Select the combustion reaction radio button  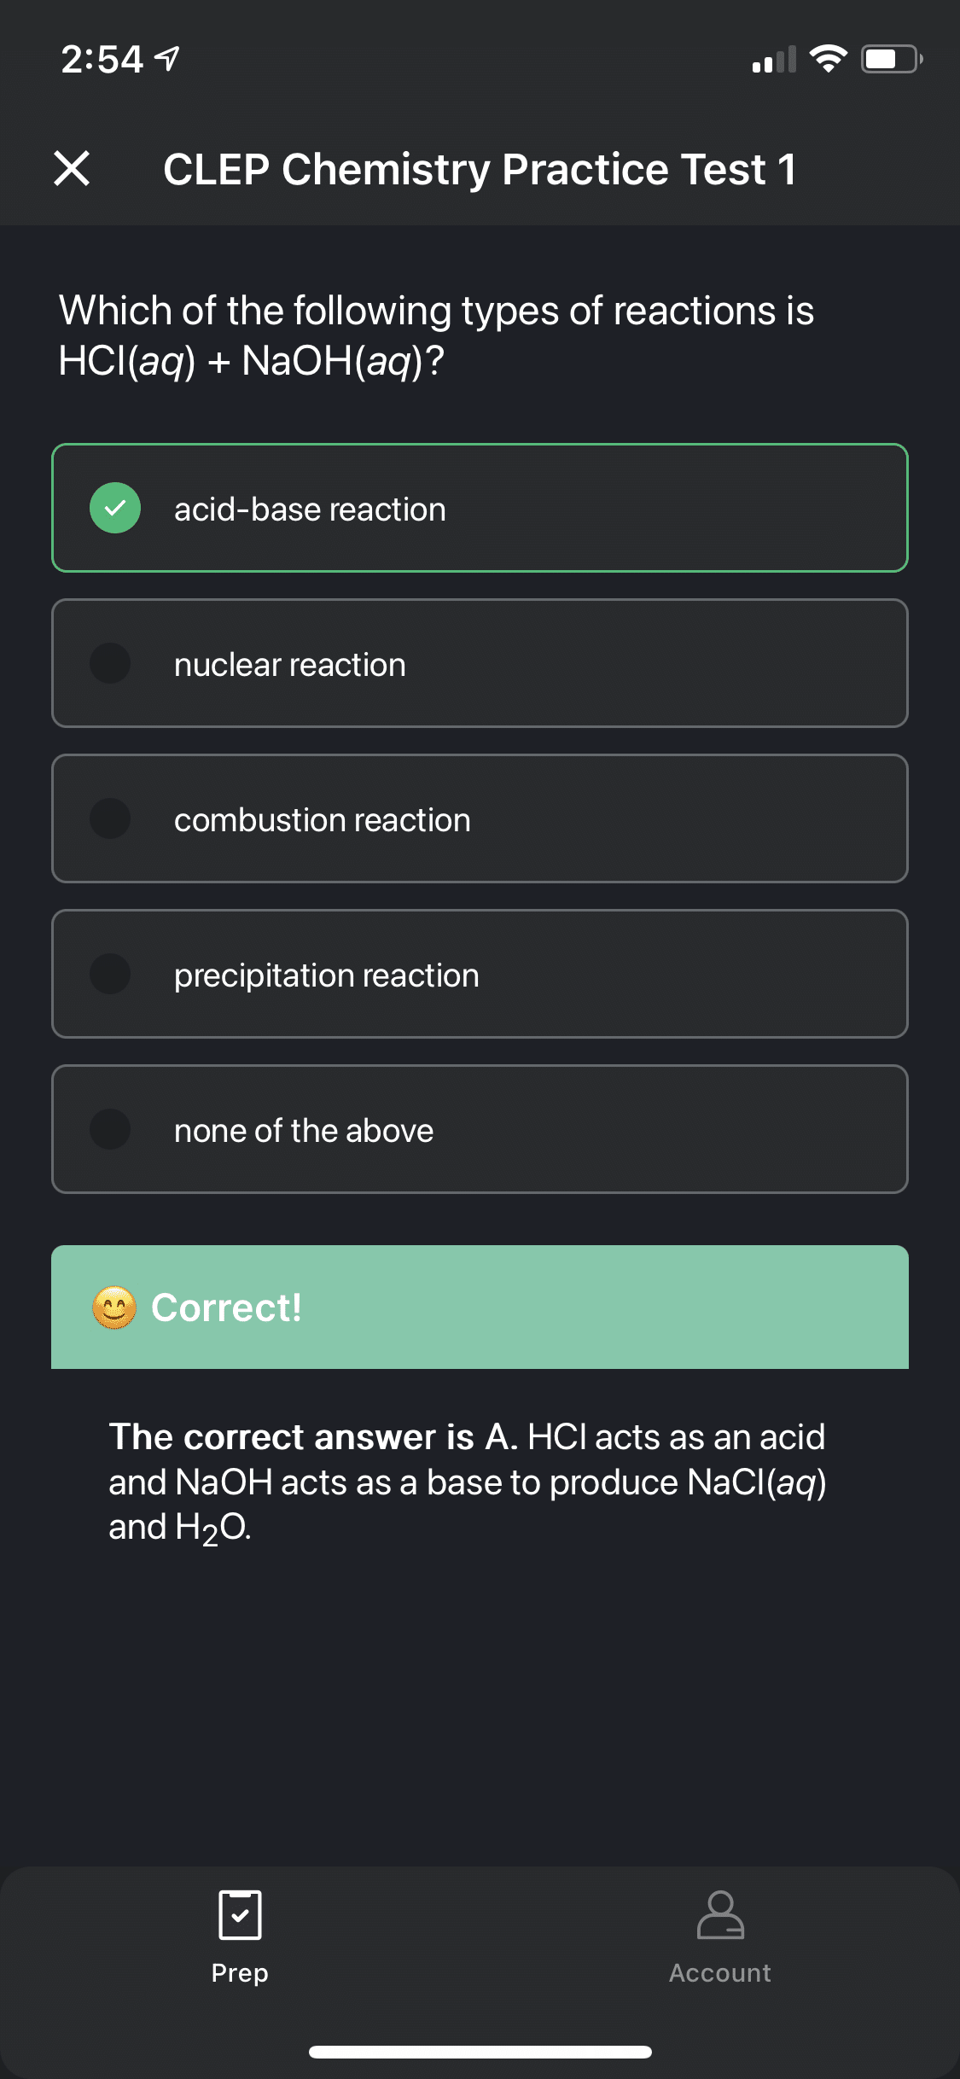pyautogui.click(x=111, y=819)
